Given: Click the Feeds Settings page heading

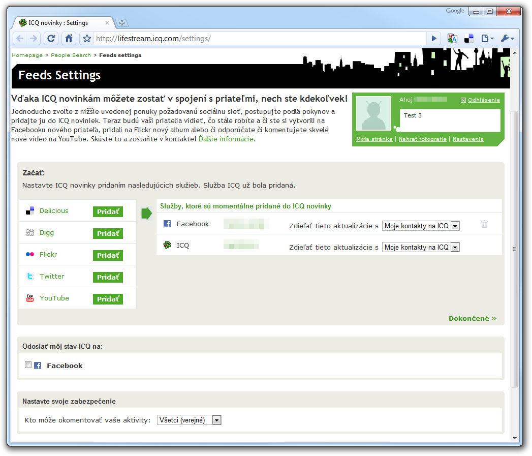Looking at the screenshot, I should pyautogui.click(x=59, y=75).
